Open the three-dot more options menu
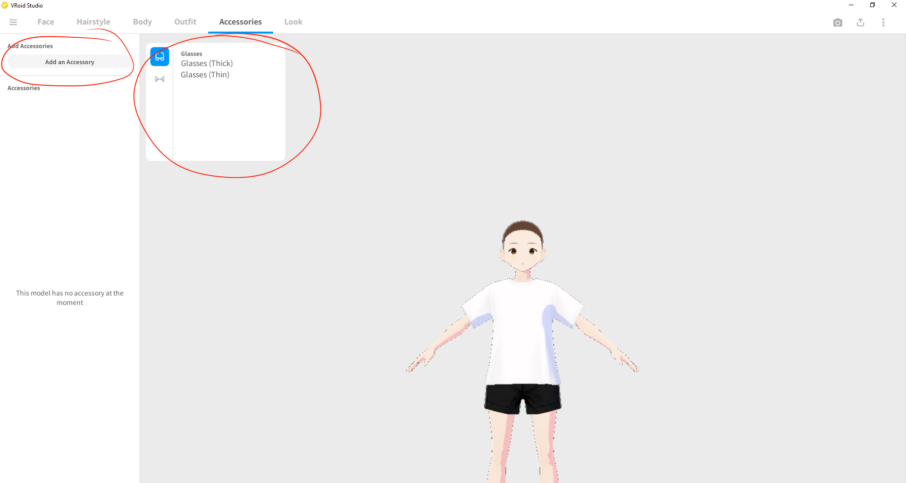Screen dimensions: 906x483 pos(883,22)
